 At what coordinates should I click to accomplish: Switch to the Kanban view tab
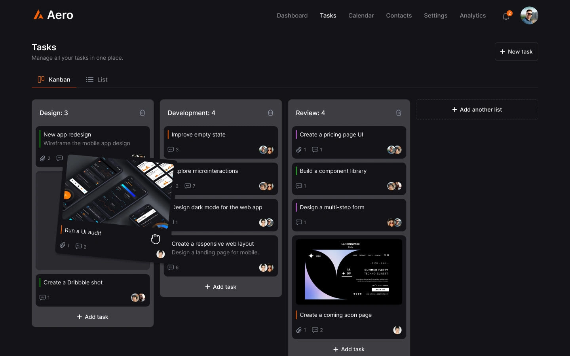click(54, 80)
